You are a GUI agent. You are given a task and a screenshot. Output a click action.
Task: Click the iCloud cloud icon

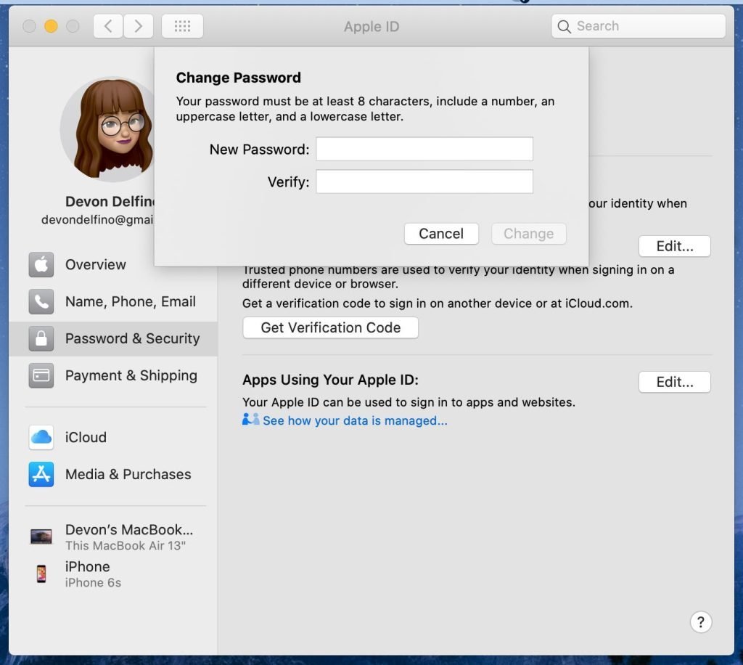pyautogui.click(x=41, y=437)
